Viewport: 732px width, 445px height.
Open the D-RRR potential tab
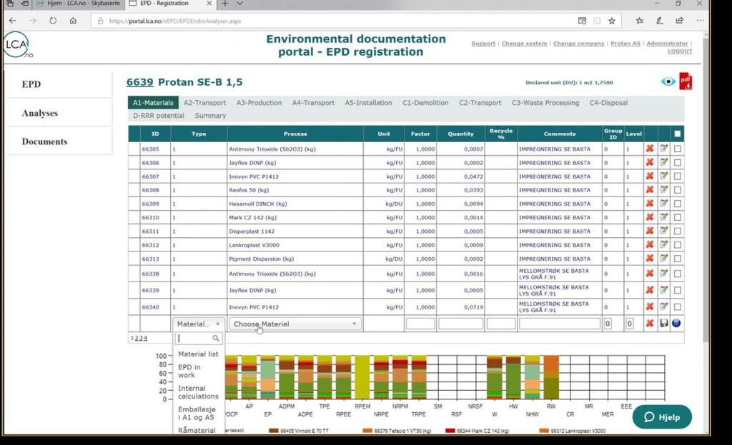pyautogui.click(x=158, y=115)
